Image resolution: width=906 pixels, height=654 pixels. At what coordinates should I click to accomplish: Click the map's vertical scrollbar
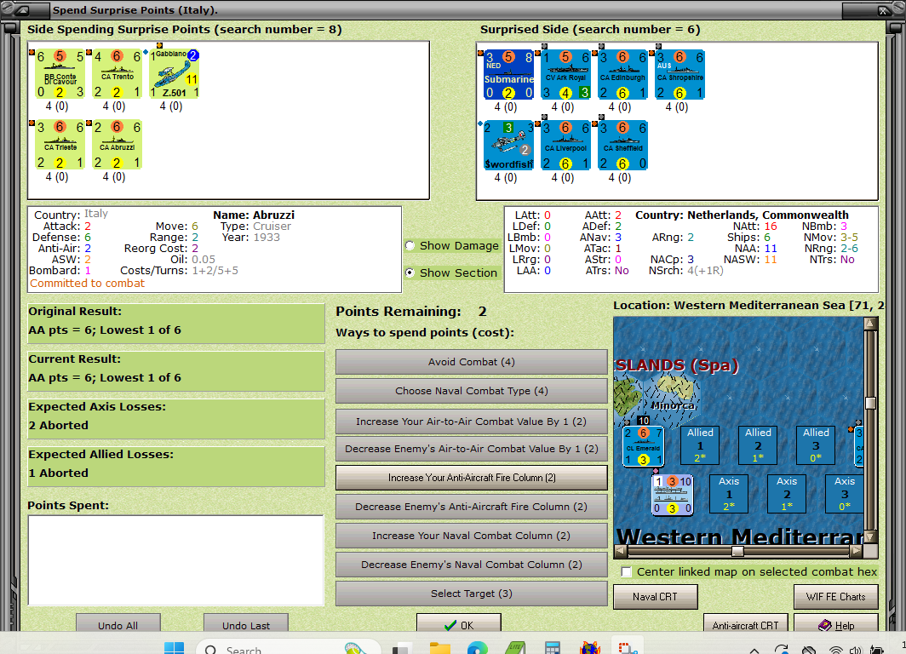click(871, 400)
